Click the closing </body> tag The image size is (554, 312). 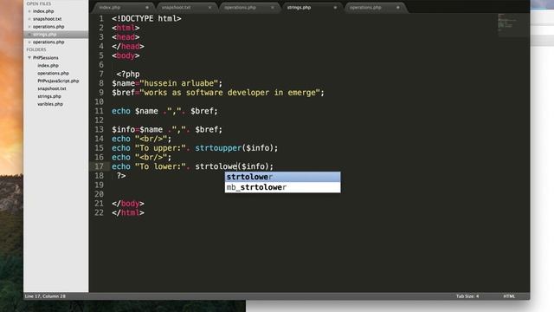(128, 204)
